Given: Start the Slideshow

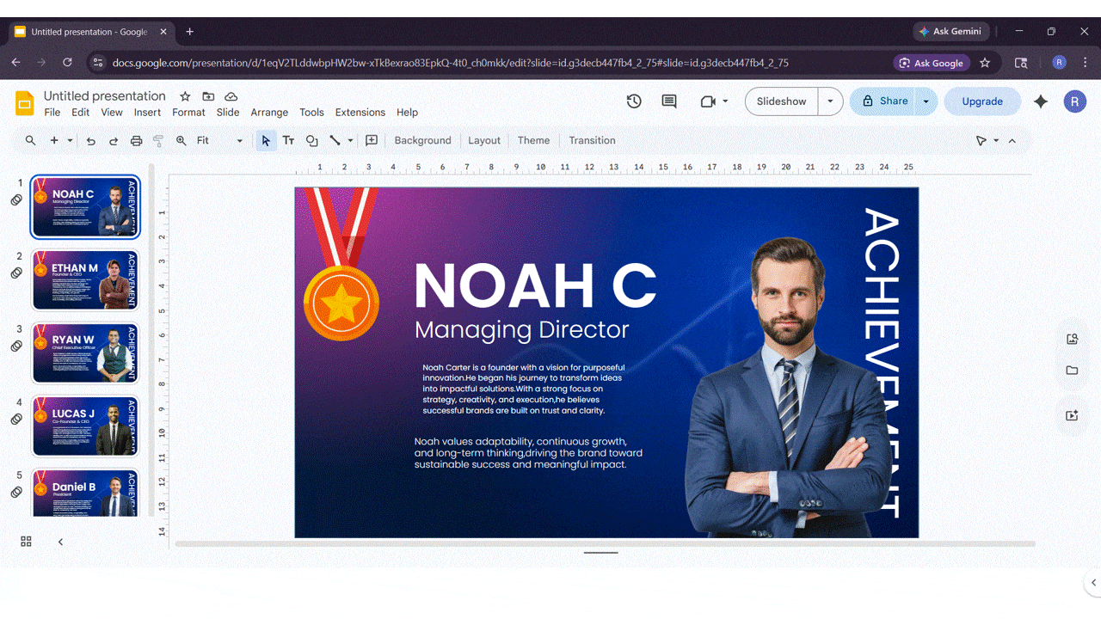Looking at the screenshot, I should (781, 101).
